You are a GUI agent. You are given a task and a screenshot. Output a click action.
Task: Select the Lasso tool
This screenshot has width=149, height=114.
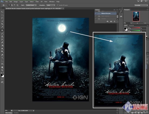point(2,18)
